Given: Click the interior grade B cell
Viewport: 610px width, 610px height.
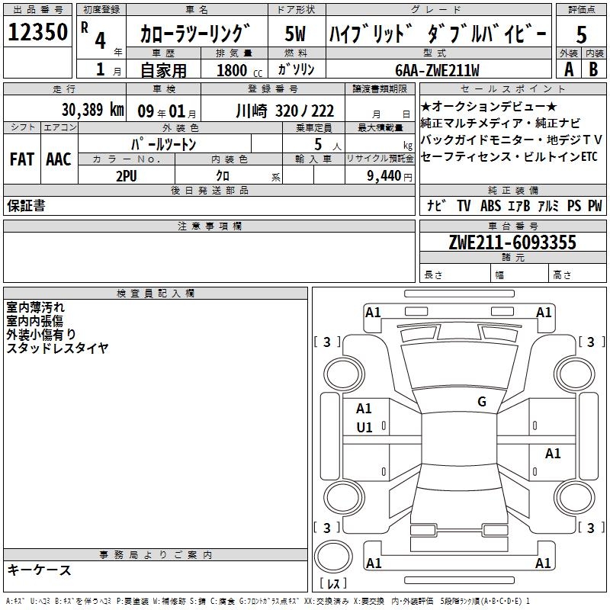Looking at the screenshot, I should pos(593,69).
